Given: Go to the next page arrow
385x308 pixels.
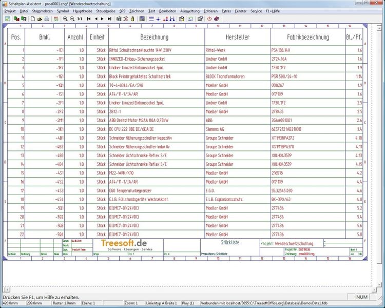Looking at the screenshot, I should tap(103, 18).
